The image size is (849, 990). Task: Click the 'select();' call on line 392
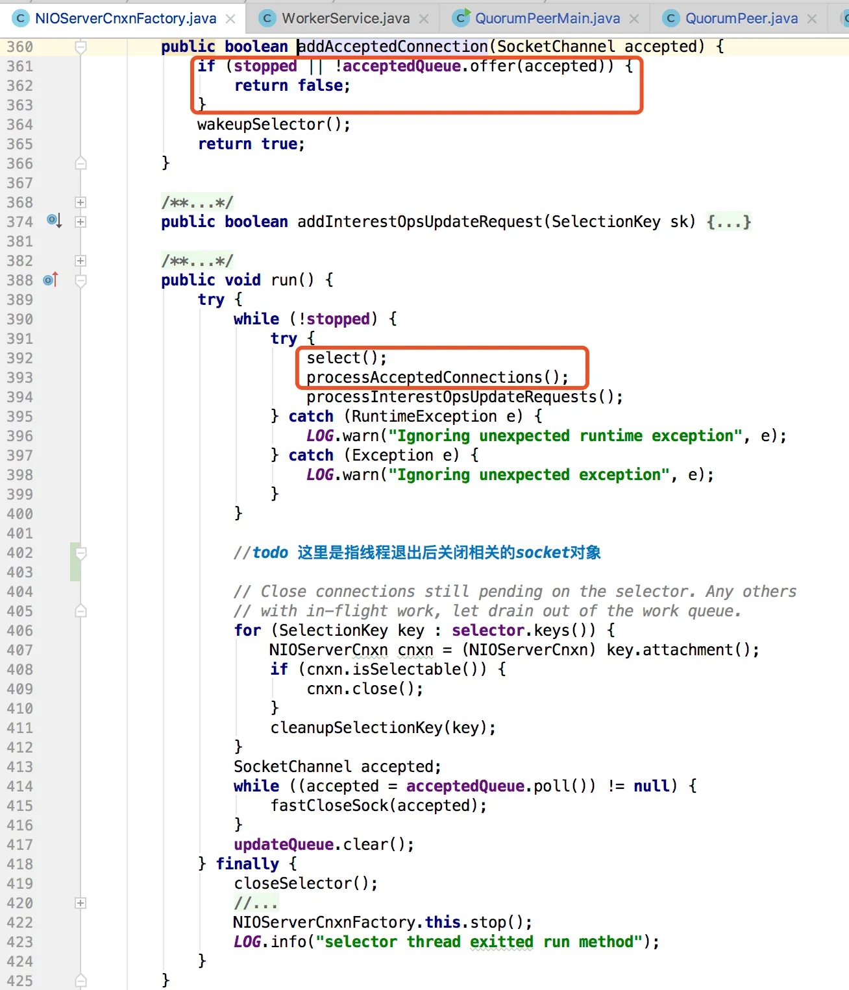[x=347, y=358]
